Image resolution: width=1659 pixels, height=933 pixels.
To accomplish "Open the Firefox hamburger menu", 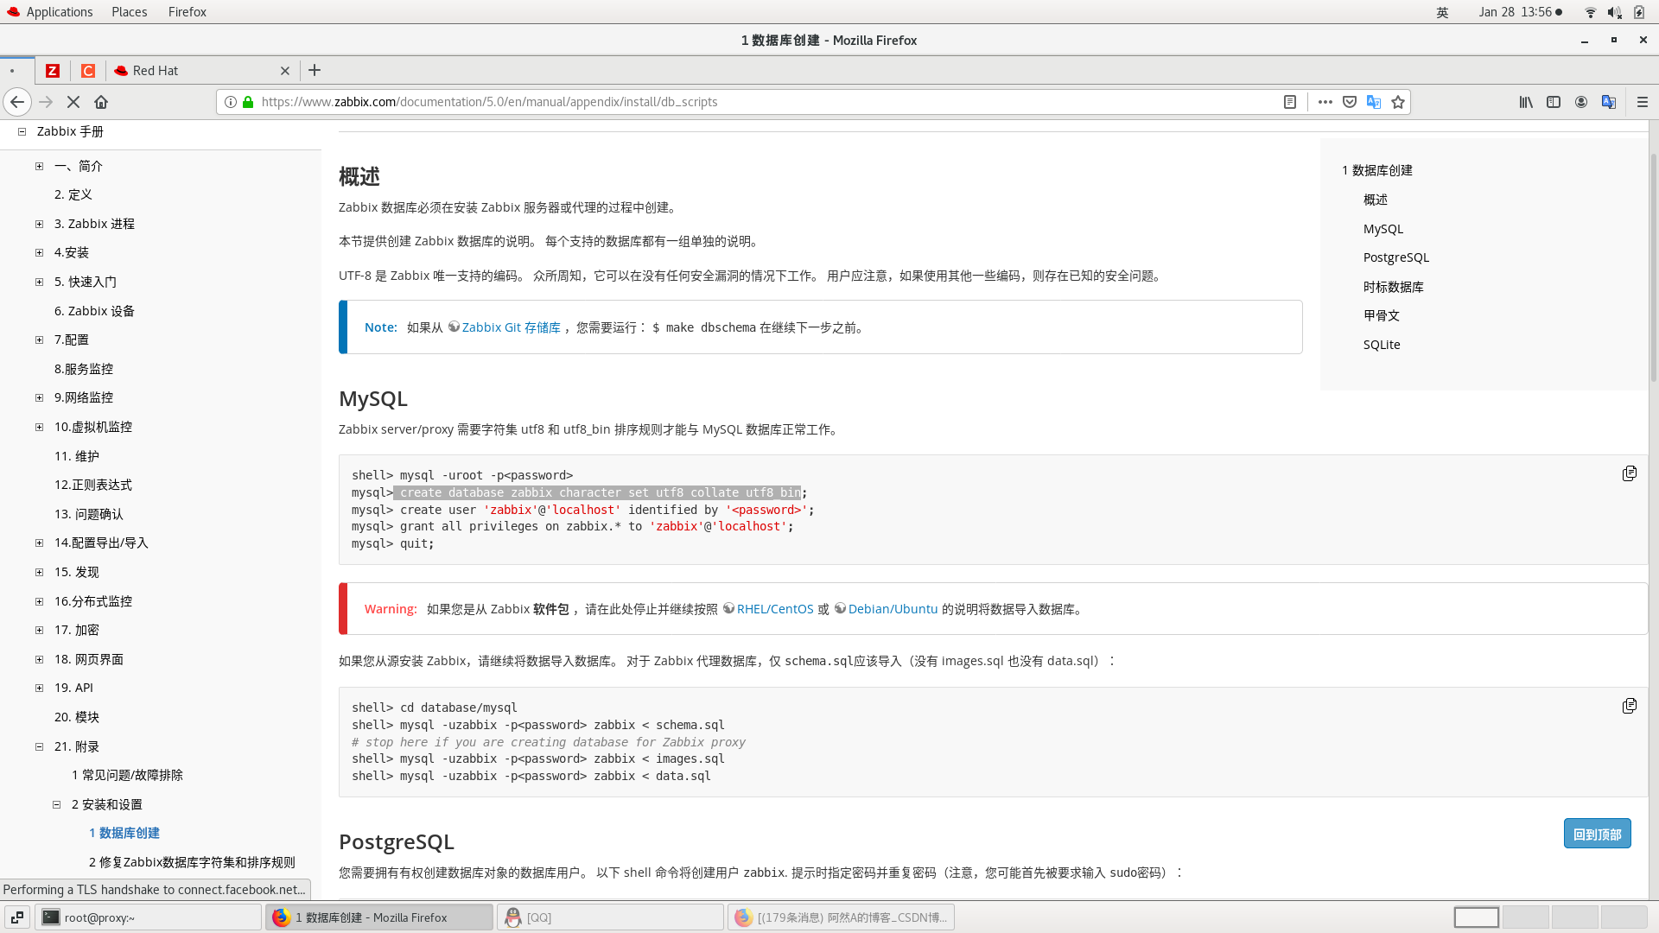I will 1643,102.
